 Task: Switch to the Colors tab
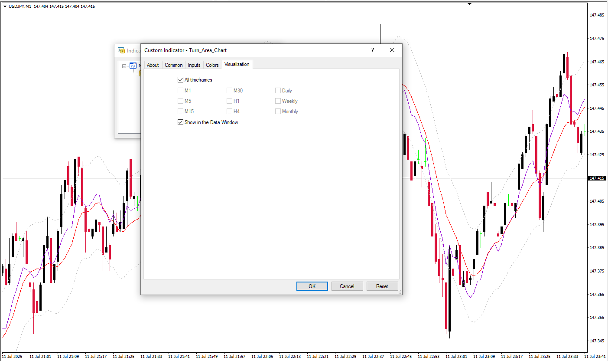click(212, 65)
